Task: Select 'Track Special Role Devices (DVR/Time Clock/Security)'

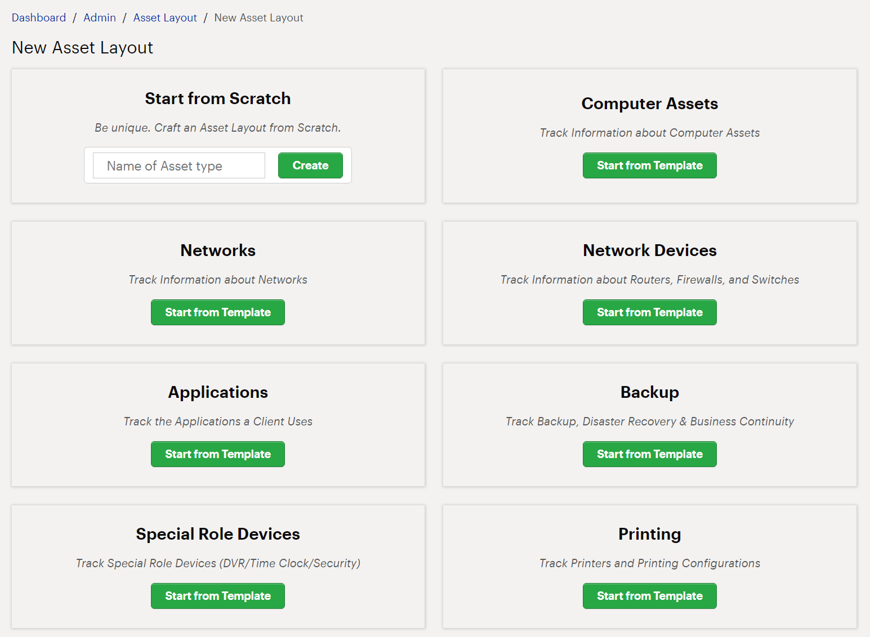Action: coord(218,563)
